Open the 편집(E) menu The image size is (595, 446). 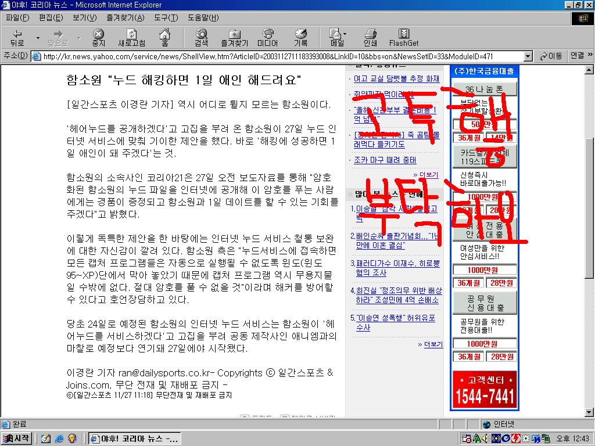[x=51, y=18]
